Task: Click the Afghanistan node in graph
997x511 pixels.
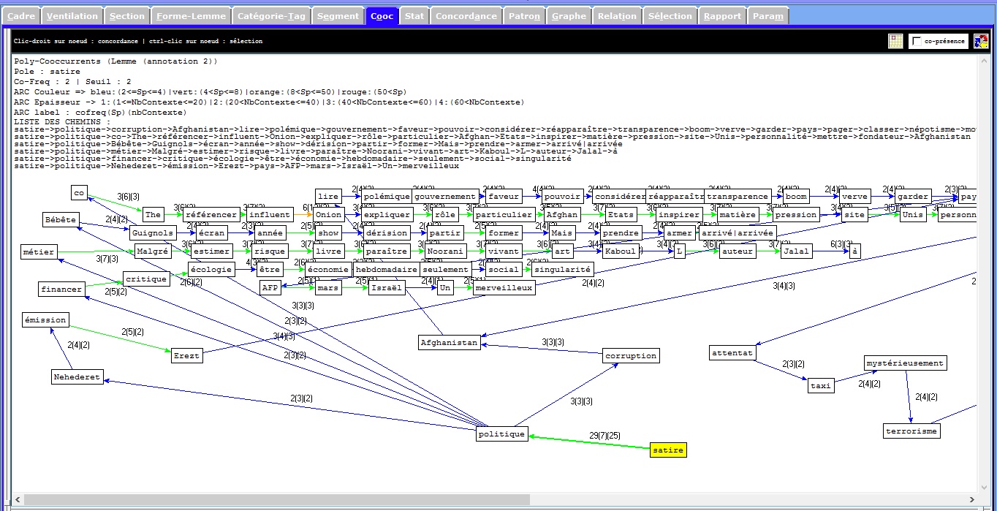Action: point(450,342)
